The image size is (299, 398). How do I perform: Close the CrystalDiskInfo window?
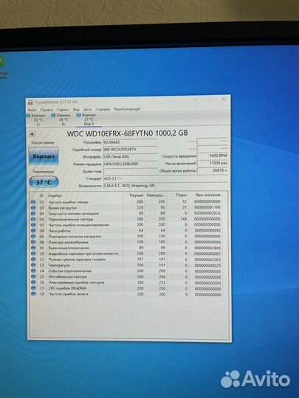[224, 99]
